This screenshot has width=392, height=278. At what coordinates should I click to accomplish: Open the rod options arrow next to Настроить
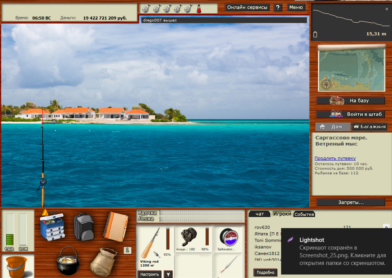pyautogui.click(x=169, y=274)
